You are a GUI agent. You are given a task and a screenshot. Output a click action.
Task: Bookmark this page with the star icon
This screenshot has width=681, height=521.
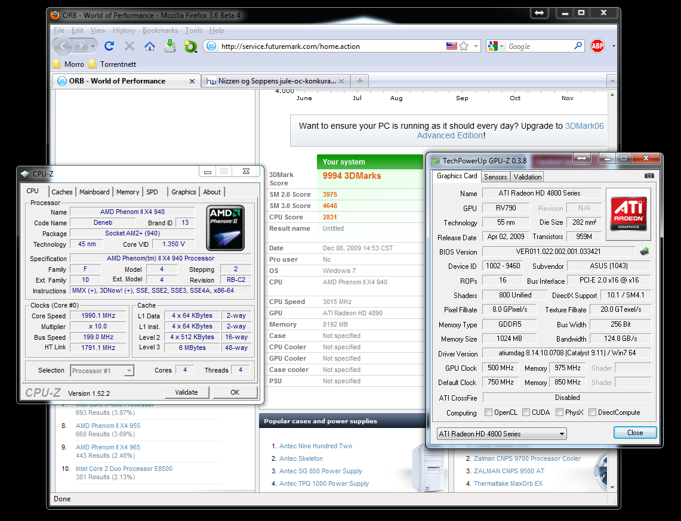pos(464,46)
